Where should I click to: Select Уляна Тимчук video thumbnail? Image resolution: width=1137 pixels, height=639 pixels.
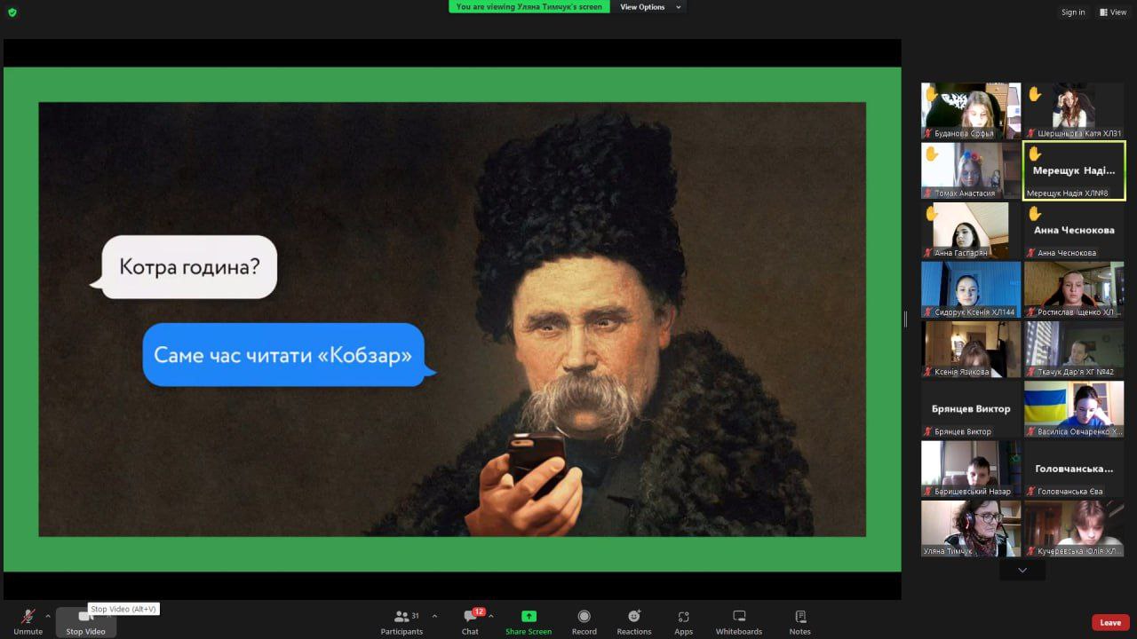point(971,528)
